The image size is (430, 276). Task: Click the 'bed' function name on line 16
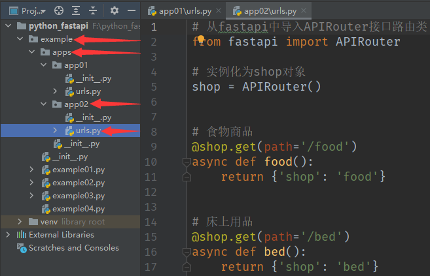(274, 252)
